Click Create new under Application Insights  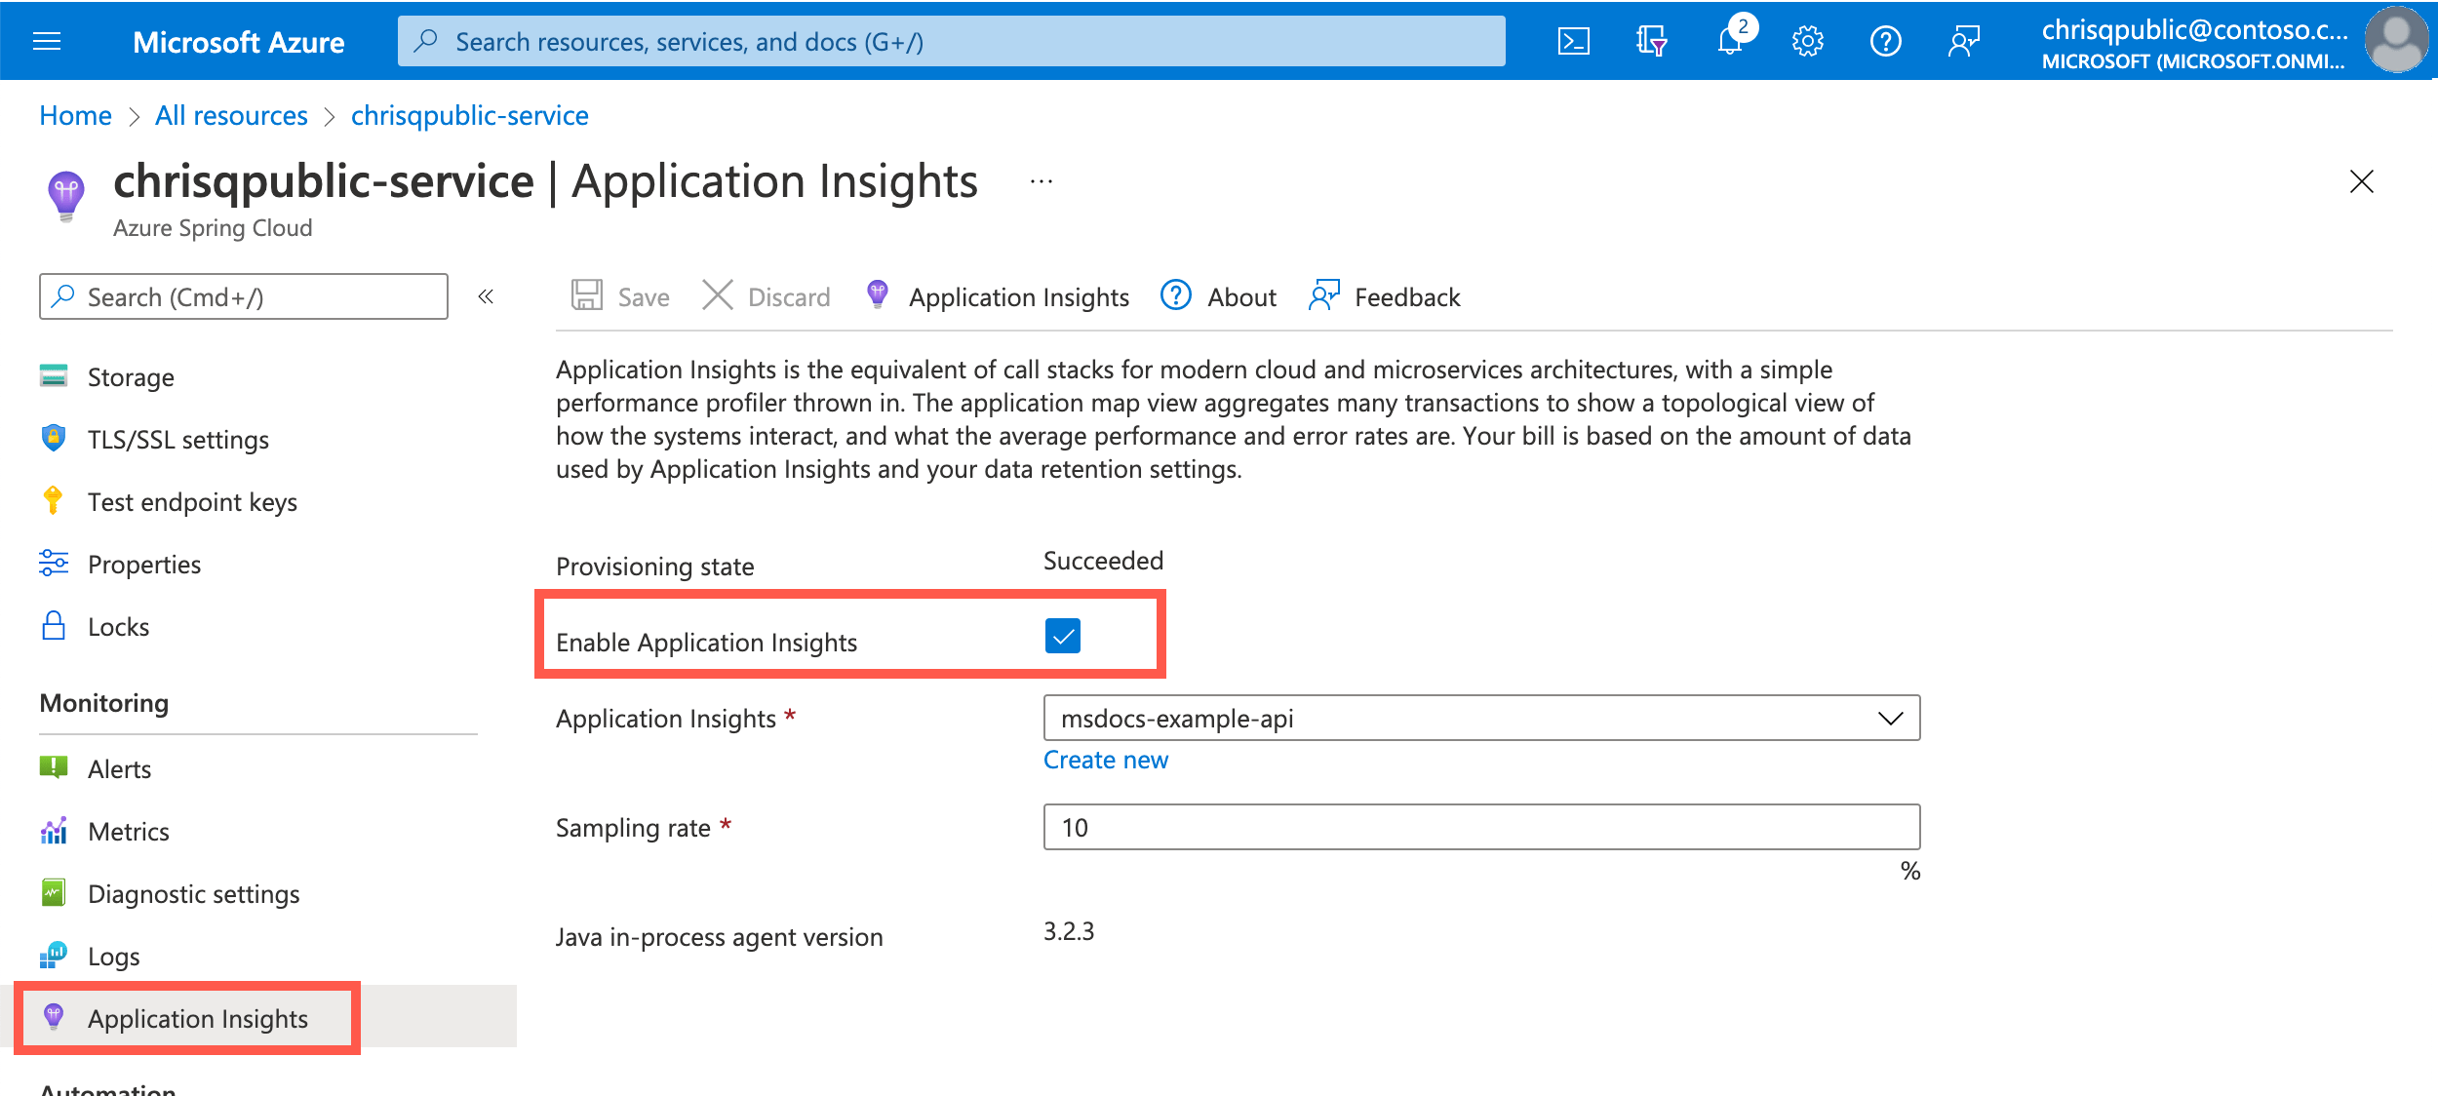[x=1105, y=759]
